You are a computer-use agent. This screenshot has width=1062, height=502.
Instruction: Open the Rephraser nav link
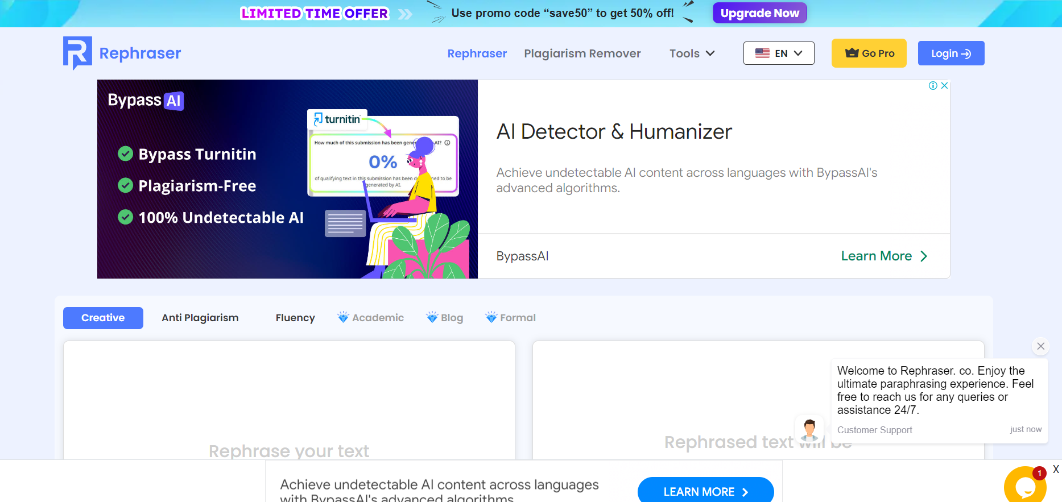pos(477,53)
